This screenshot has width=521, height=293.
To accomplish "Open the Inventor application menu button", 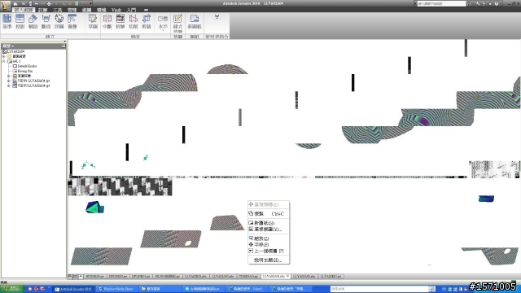I will click(6, 6).
